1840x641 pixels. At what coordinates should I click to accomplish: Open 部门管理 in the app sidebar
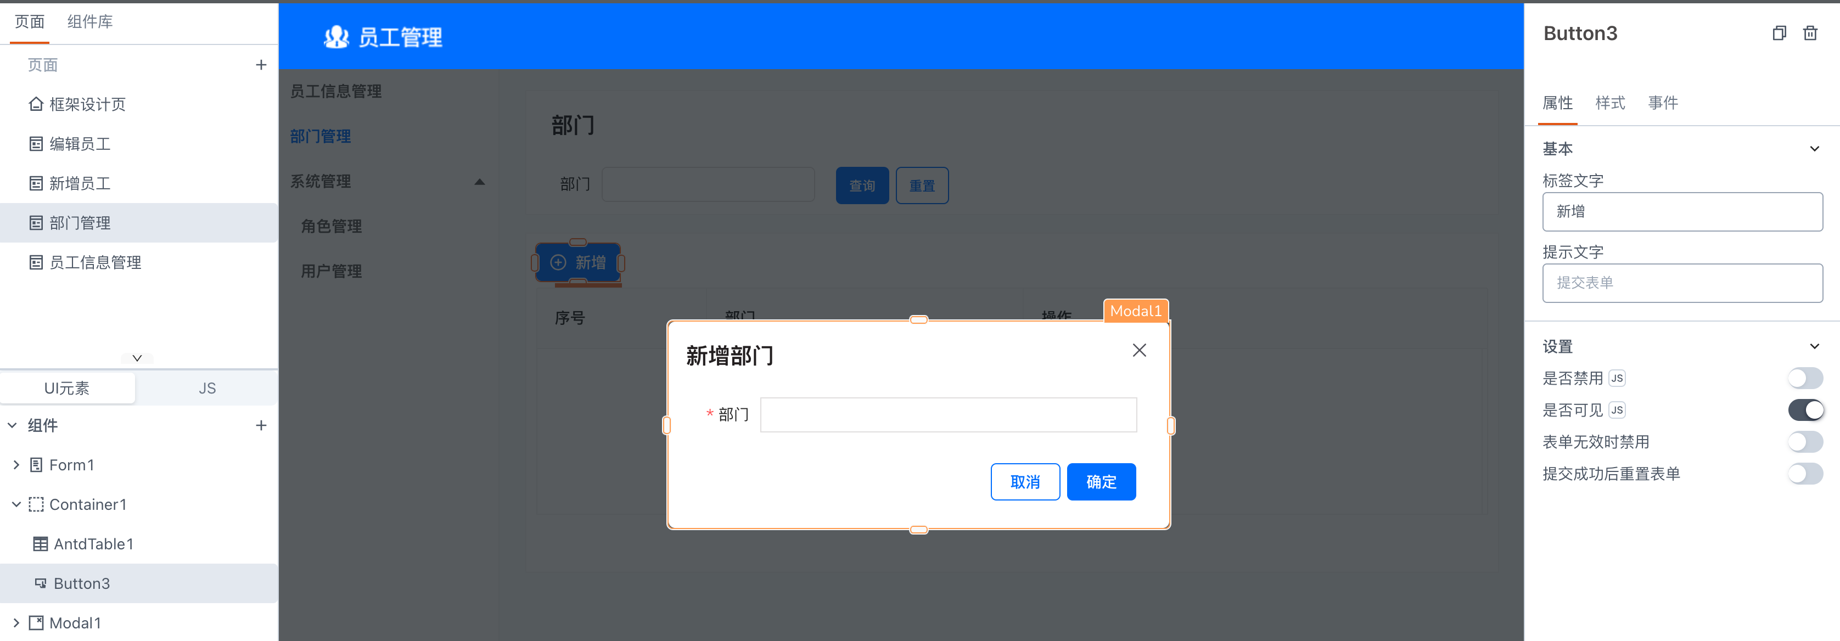click(x=321, y=136)
